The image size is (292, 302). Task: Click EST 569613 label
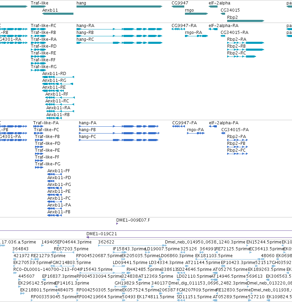pyautogui.click(x=254, y=276)
